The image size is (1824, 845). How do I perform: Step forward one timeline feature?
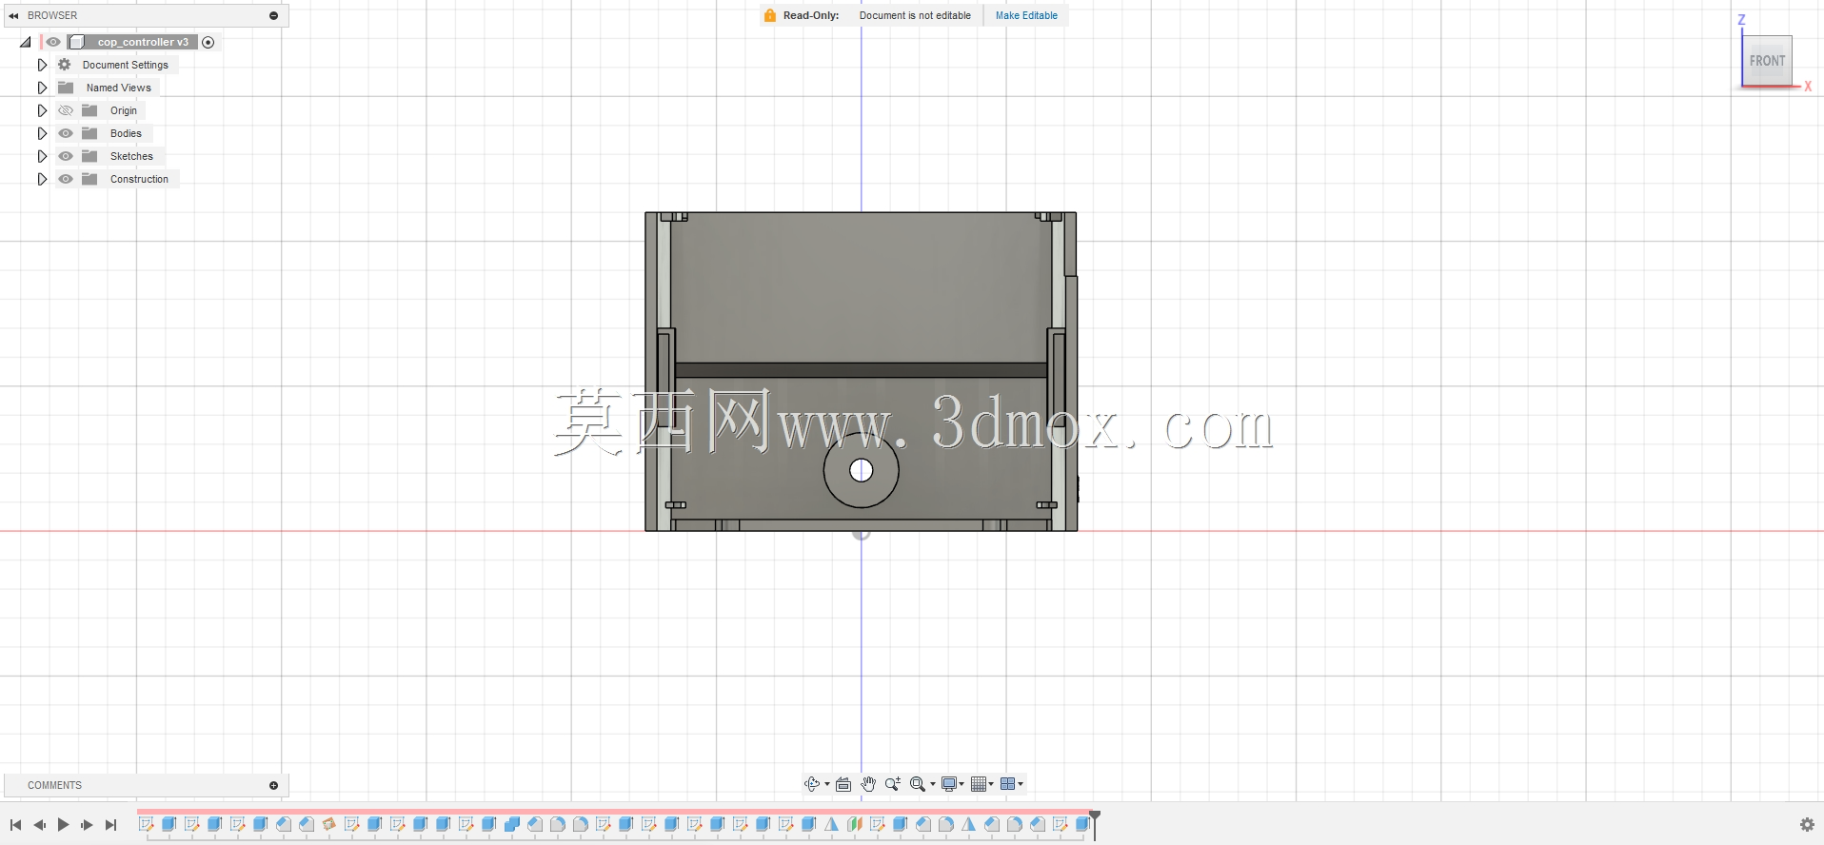pyautogui.click(x=87, y=825)
